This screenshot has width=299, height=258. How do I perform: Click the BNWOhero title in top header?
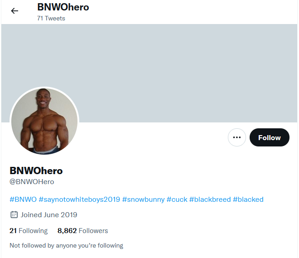click(63, 7)
